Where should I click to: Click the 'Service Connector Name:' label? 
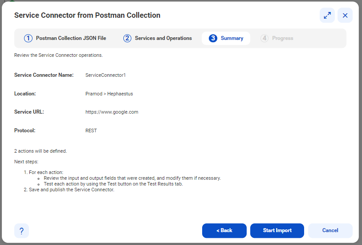pos(44,75)
